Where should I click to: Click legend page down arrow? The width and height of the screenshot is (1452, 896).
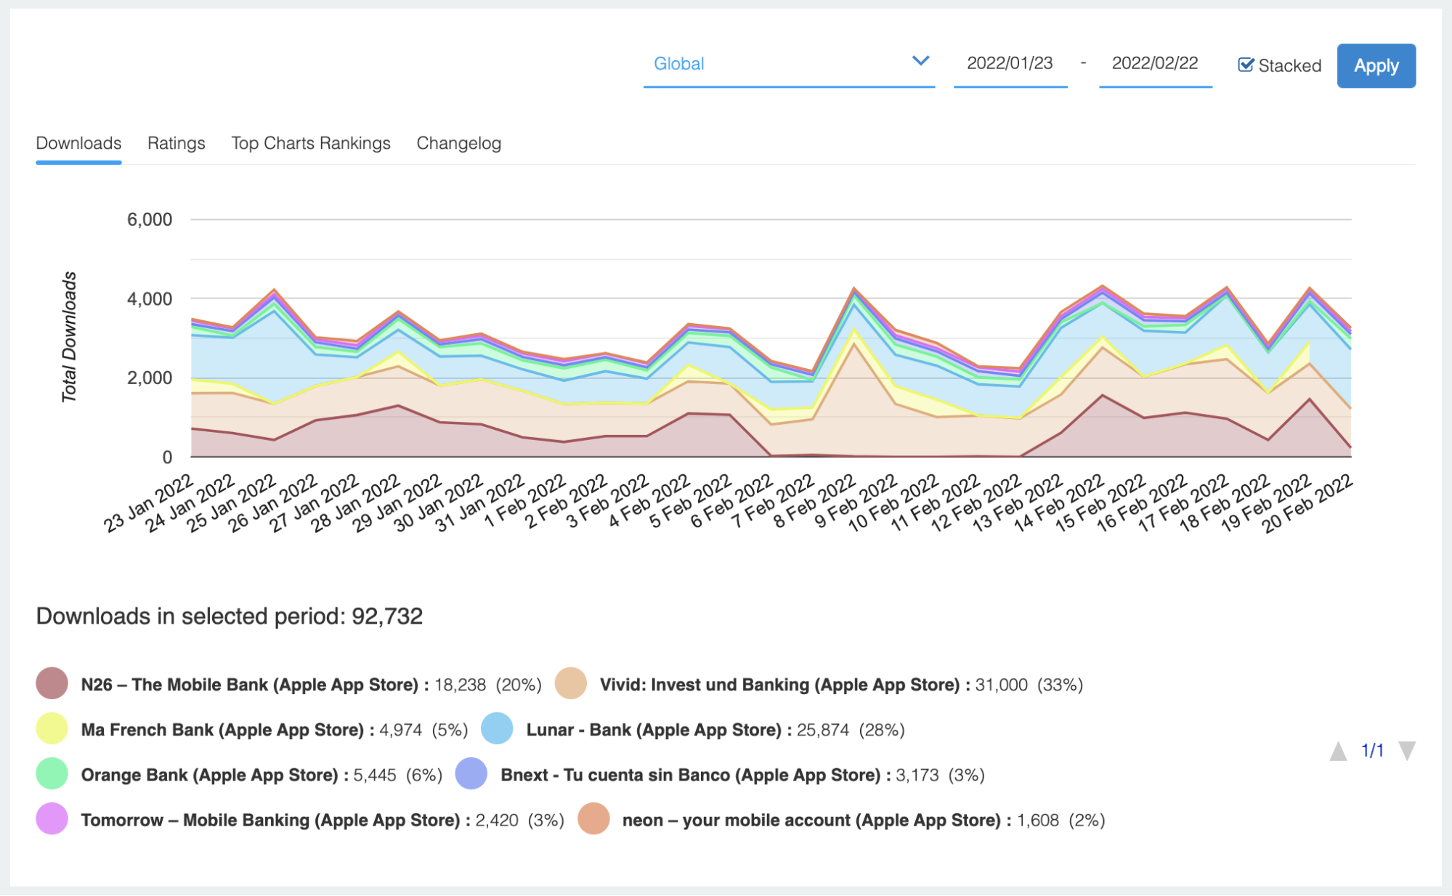click(1407, 751)
